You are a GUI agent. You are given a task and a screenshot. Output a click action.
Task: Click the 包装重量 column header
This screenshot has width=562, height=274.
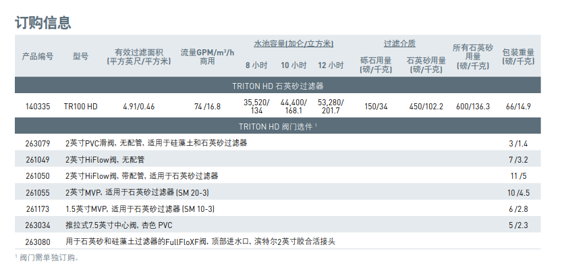(x=518, y=57)
